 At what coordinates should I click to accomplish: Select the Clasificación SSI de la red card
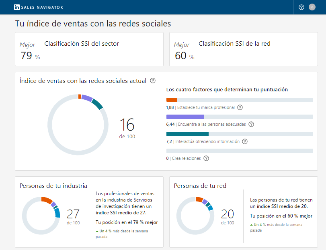click(243, 49)
